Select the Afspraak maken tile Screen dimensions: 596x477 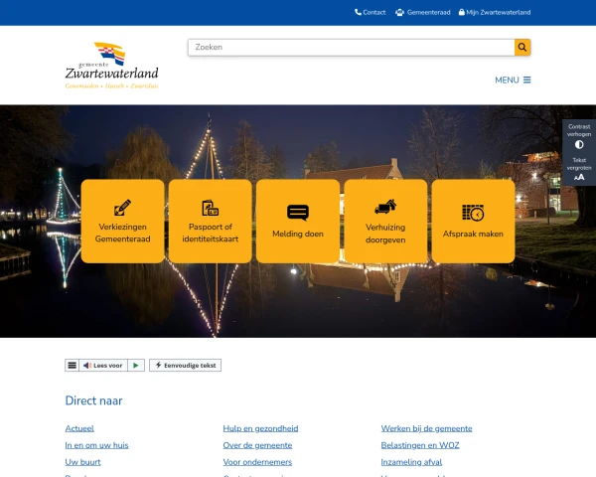(473, 221)
